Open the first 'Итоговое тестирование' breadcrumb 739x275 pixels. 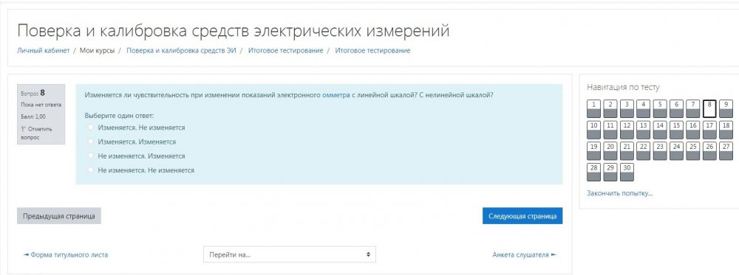pyautogui.click(x=285, y=50)
